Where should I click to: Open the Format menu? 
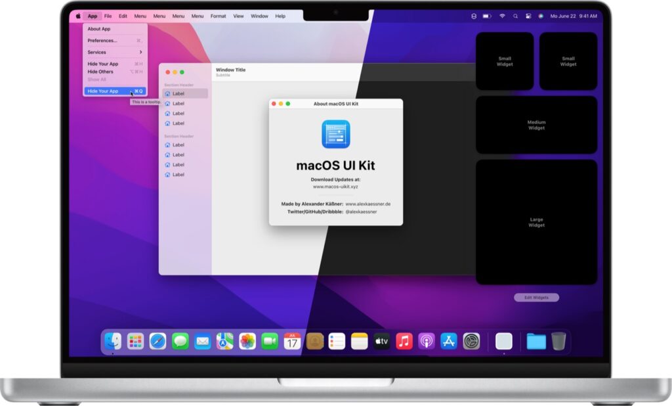217,16
